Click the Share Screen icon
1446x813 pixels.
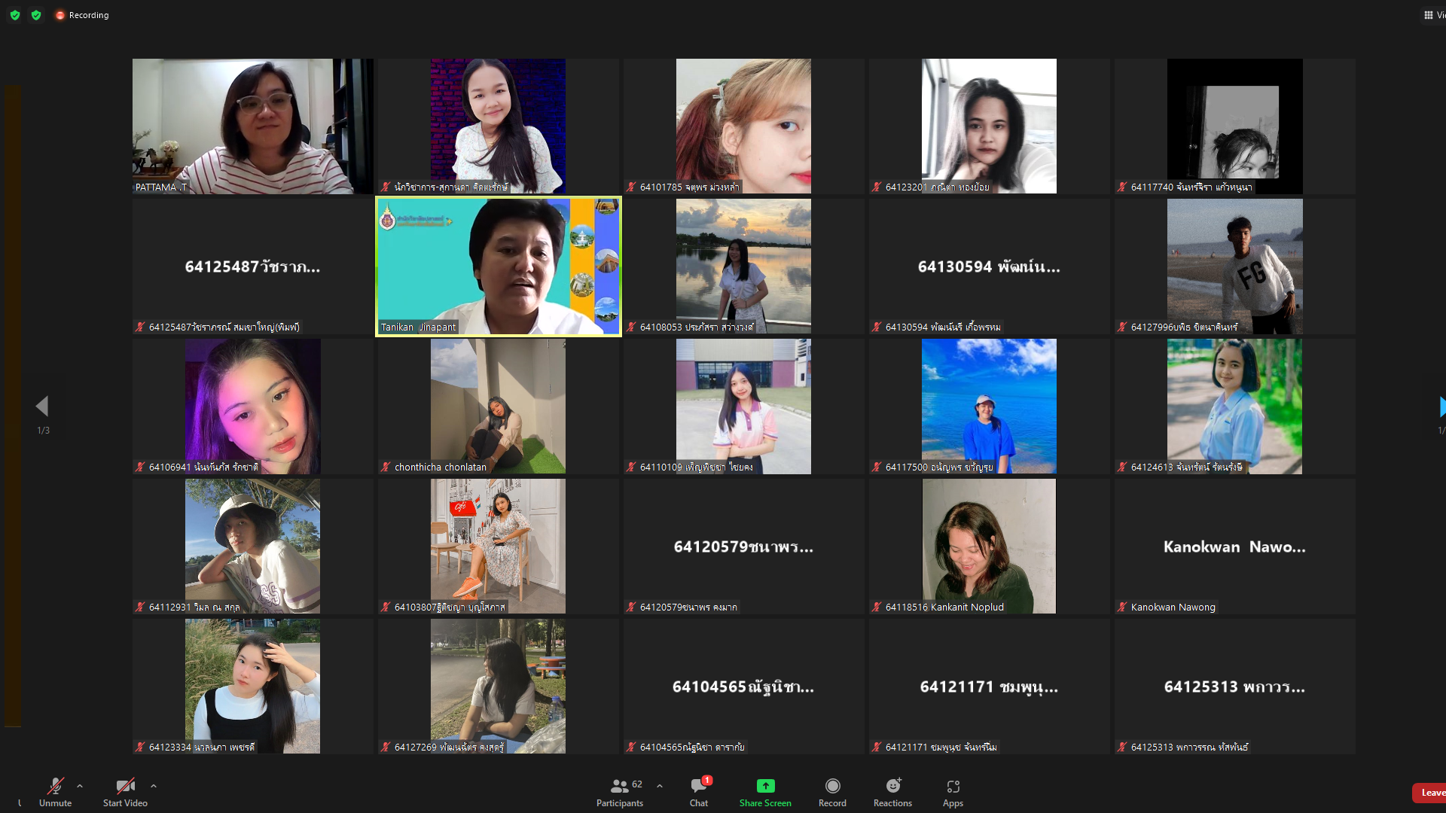765,786
